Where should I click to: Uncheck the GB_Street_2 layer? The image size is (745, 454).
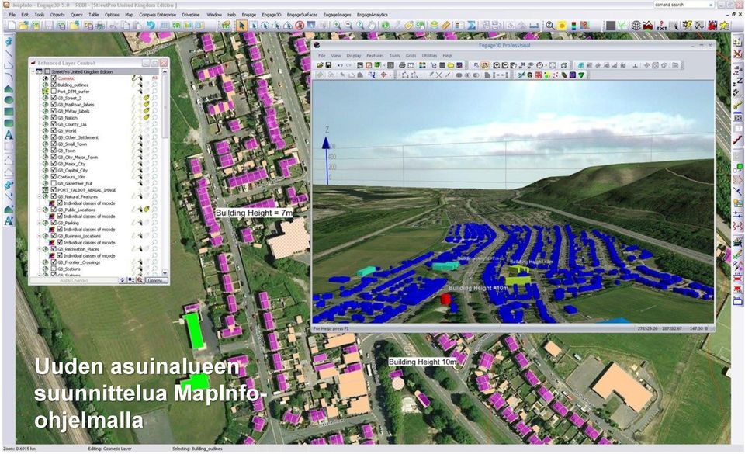(54, 98)
